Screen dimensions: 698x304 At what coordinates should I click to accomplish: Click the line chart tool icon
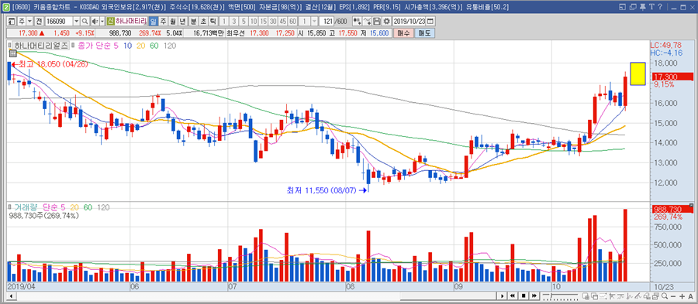[x=368, y=22]
